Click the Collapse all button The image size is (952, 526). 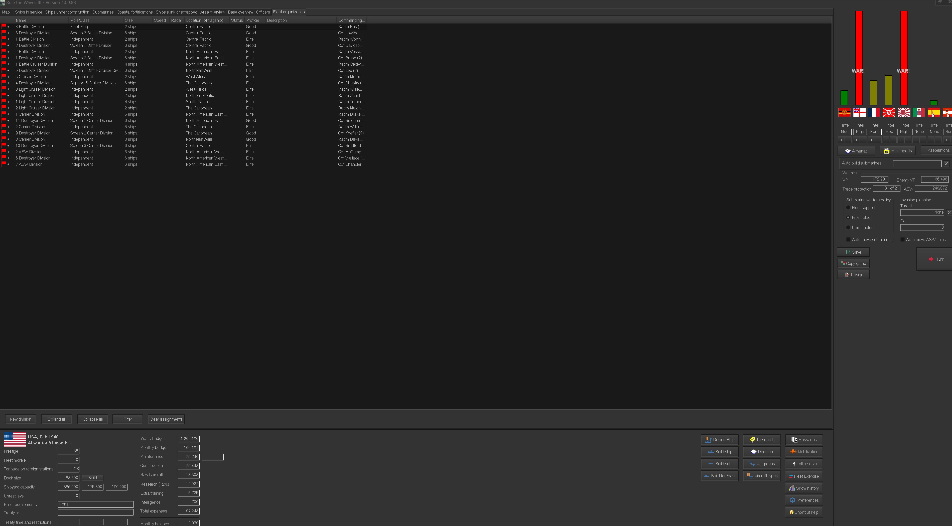coord(92,419)
